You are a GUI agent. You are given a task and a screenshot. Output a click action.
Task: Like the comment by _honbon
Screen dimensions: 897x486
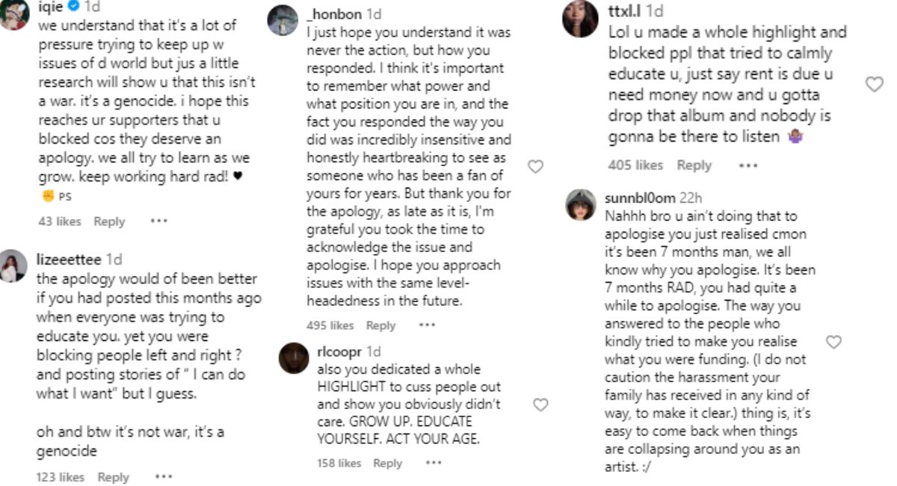535,167
